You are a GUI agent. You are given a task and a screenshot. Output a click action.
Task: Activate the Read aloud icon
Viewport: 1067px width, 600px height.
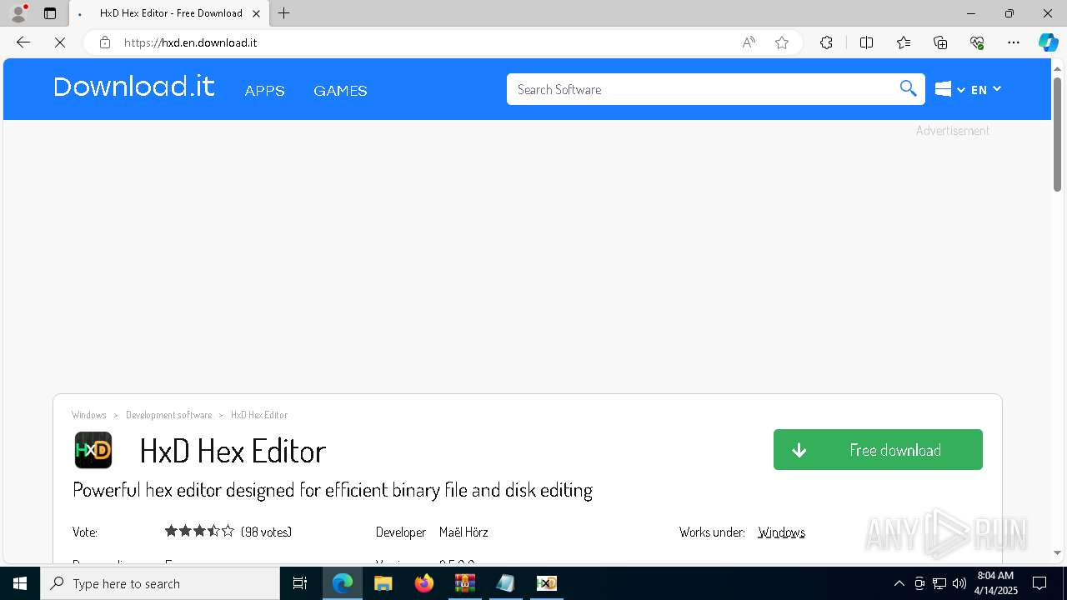749,42
